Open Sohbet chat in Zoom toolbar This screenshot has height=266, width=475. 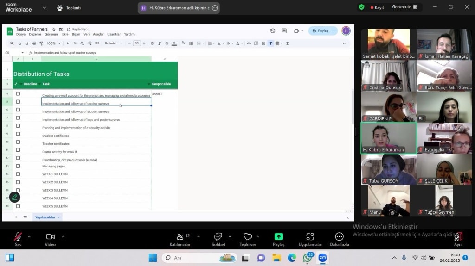click(218, 237)
